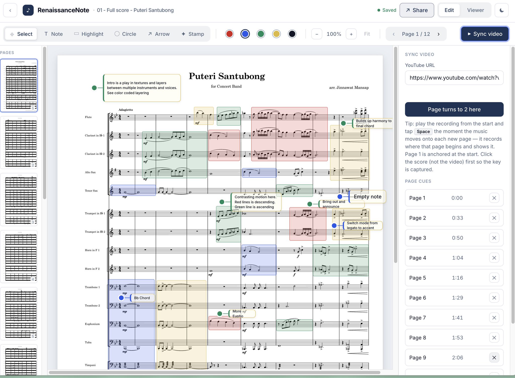This screenshot has height=378, width=515.
Task: Click the green pin beside 'Contrasting motion'
Action: click(222, 202)
